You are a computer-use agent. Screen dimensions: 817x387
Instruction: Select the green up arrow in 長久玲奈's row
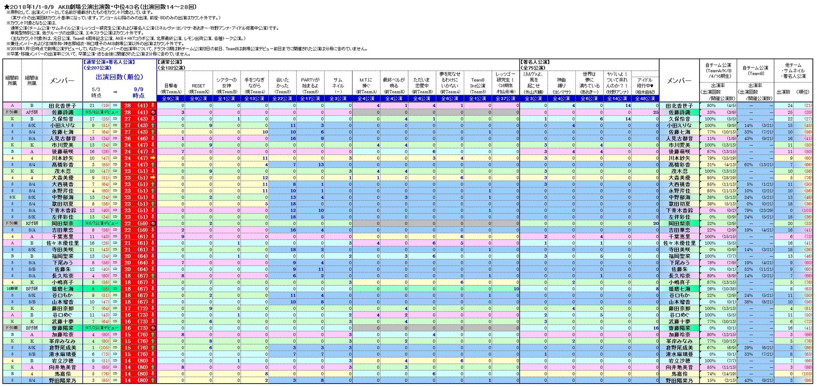click(x=153, y=276)
